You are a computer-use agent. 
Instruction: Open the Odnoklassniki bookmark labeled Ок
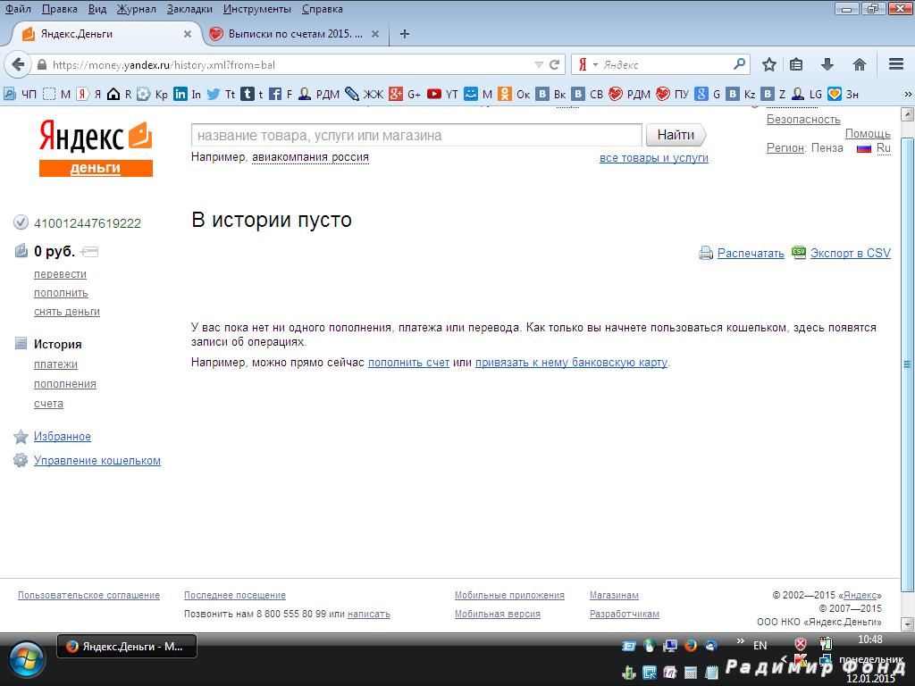pyautogui.click(x=514, y=94)
